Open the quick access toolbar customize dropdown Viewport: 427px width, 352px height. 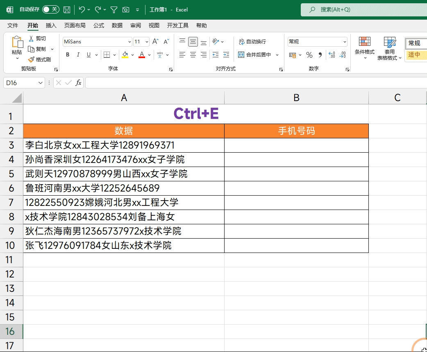tap(138, 10)
